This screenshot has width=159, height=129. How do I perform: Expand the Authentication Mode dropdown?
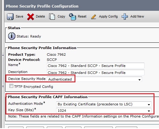click(104, 104)
